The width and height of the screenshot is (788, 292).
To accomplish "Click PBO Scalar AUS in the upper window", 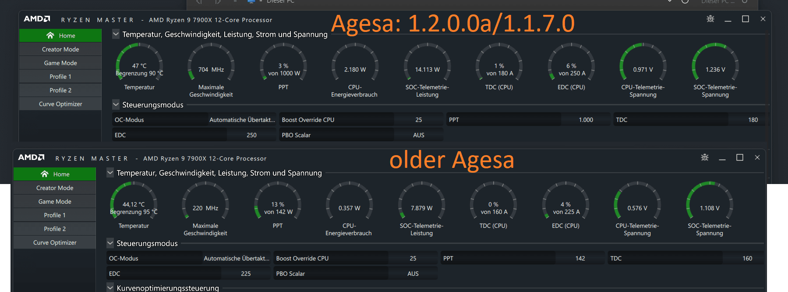I will (x=419, y=135).
